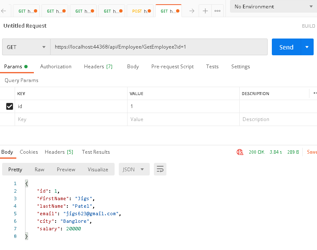Open request Headers (7) tab
Screen dimensions: 317x250
(x=98, y=67)
